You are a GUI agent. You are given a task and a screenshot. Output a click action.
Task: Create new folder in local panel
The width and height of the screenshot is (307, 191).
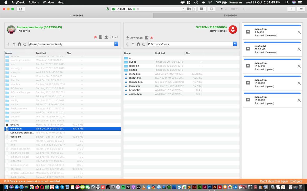(101, 37)
